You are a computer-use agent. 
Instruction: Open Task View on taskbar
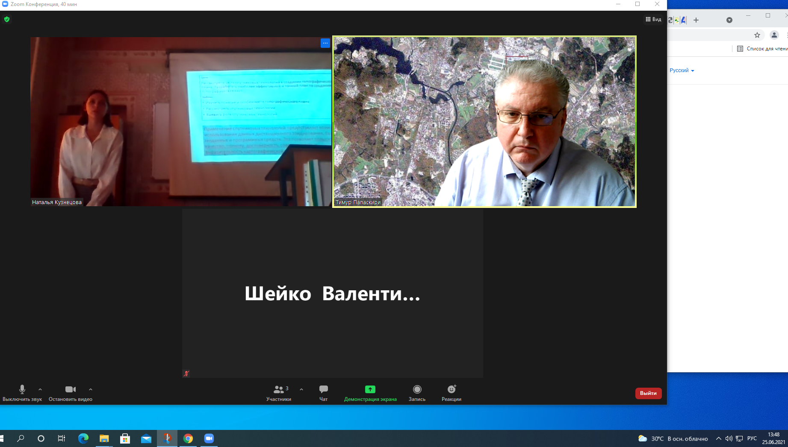coord(62,438)
